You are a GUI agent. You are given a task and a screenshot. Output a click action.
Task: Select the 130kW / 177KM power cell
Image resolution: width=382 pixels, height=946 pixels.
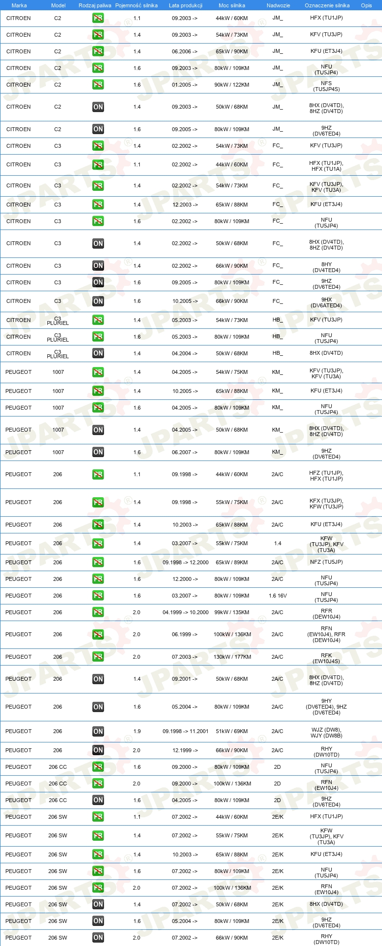tap(232, 657)
